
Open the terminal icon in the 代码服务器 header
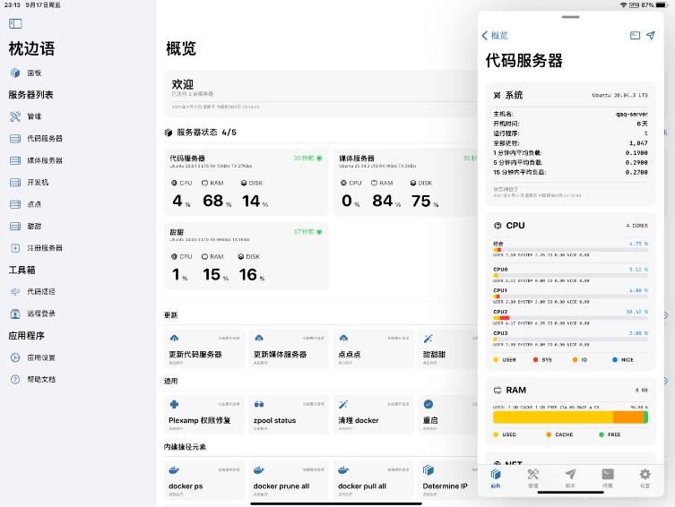[x=635, y=36]
